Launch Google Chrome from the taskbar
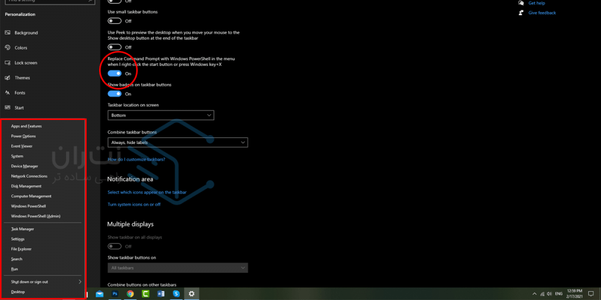 pos(130,294)
